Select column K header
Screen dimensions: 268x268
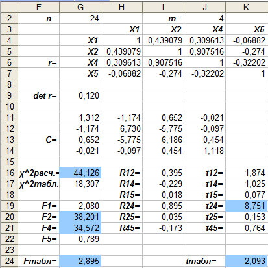pyautogui.click(x=246, y=7)
